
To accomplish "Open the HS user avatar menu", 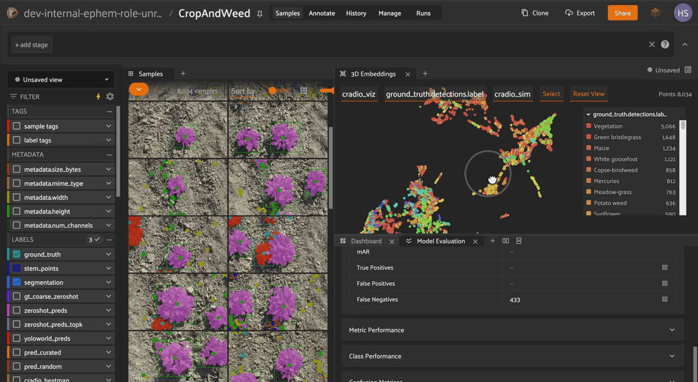I will coord(683,13).
